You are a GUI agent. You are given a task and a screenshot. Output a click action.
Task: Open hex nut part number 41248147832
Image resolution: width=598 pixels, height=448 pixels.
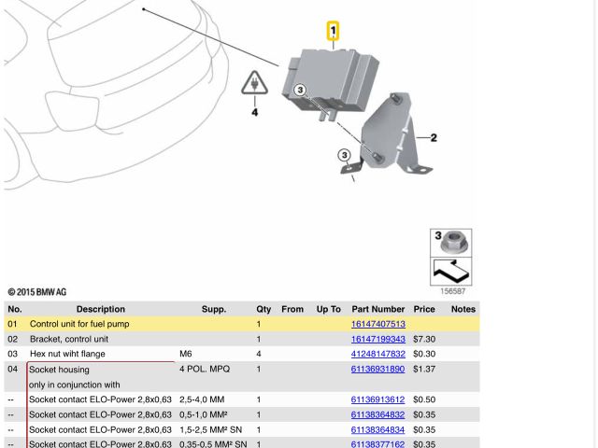pos(377,354)
